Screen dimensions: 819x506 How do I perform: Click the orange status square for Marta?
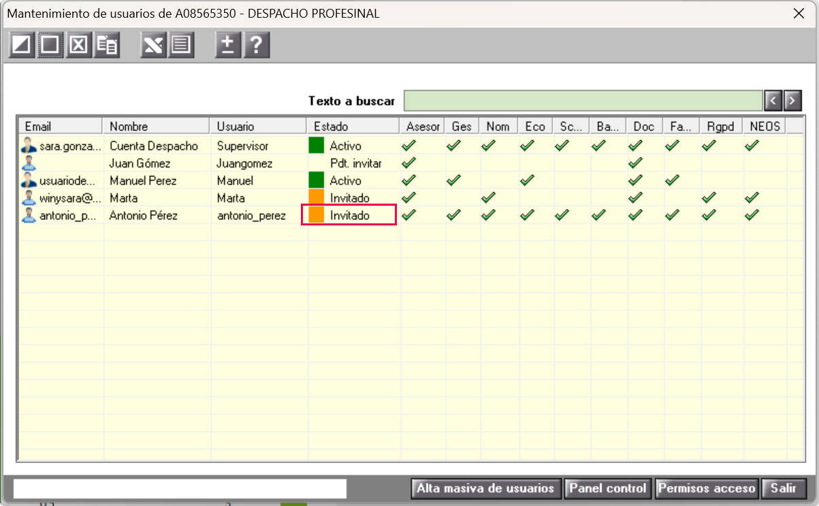click(x=317, y=198)
